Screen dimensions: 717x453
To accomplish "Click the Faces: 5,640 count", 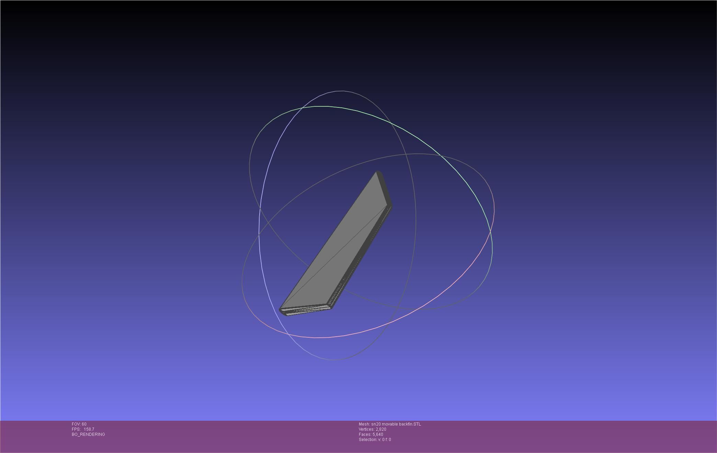I will click(371, 434).
